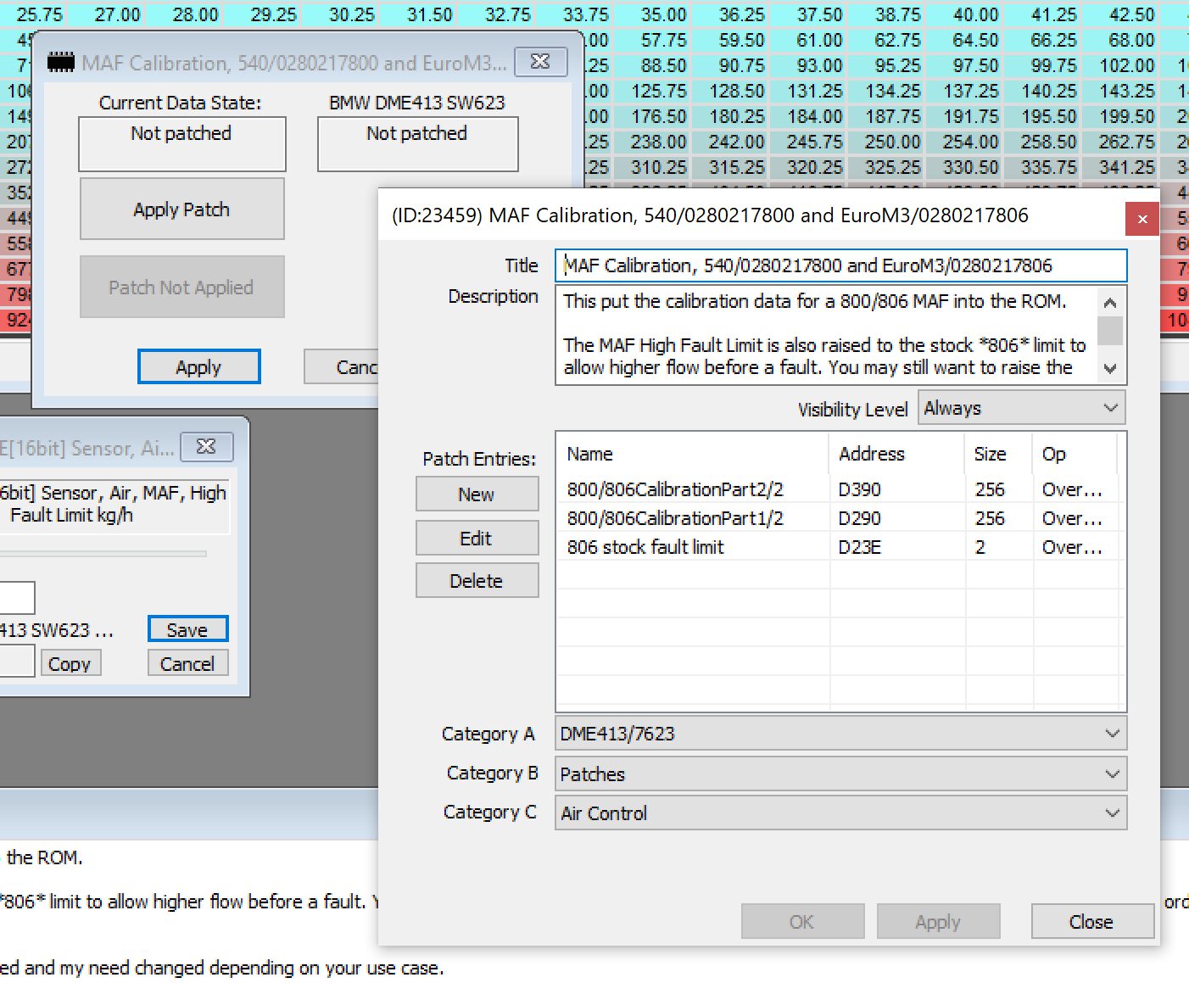Image resolution: width=1189 pixels, height=983 pixels.
Task: Click the Apply Patch button
Action: coord(181,209)
